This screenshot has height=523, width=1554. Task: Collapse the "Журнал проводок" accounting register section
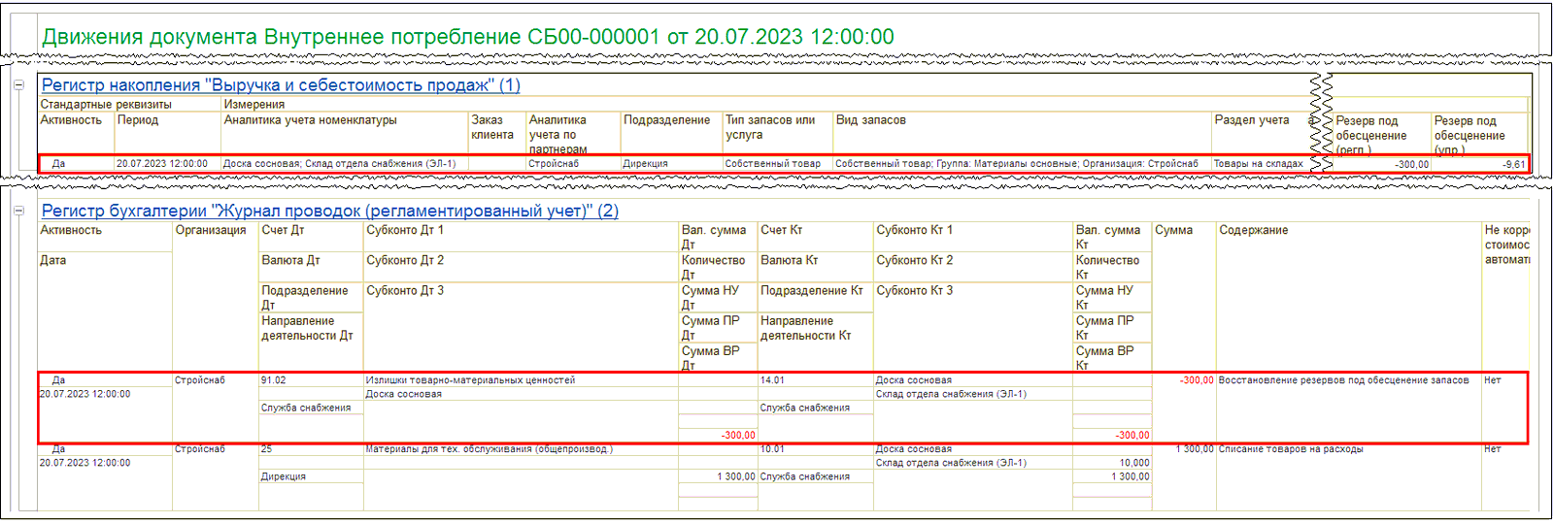pos(18,211)
